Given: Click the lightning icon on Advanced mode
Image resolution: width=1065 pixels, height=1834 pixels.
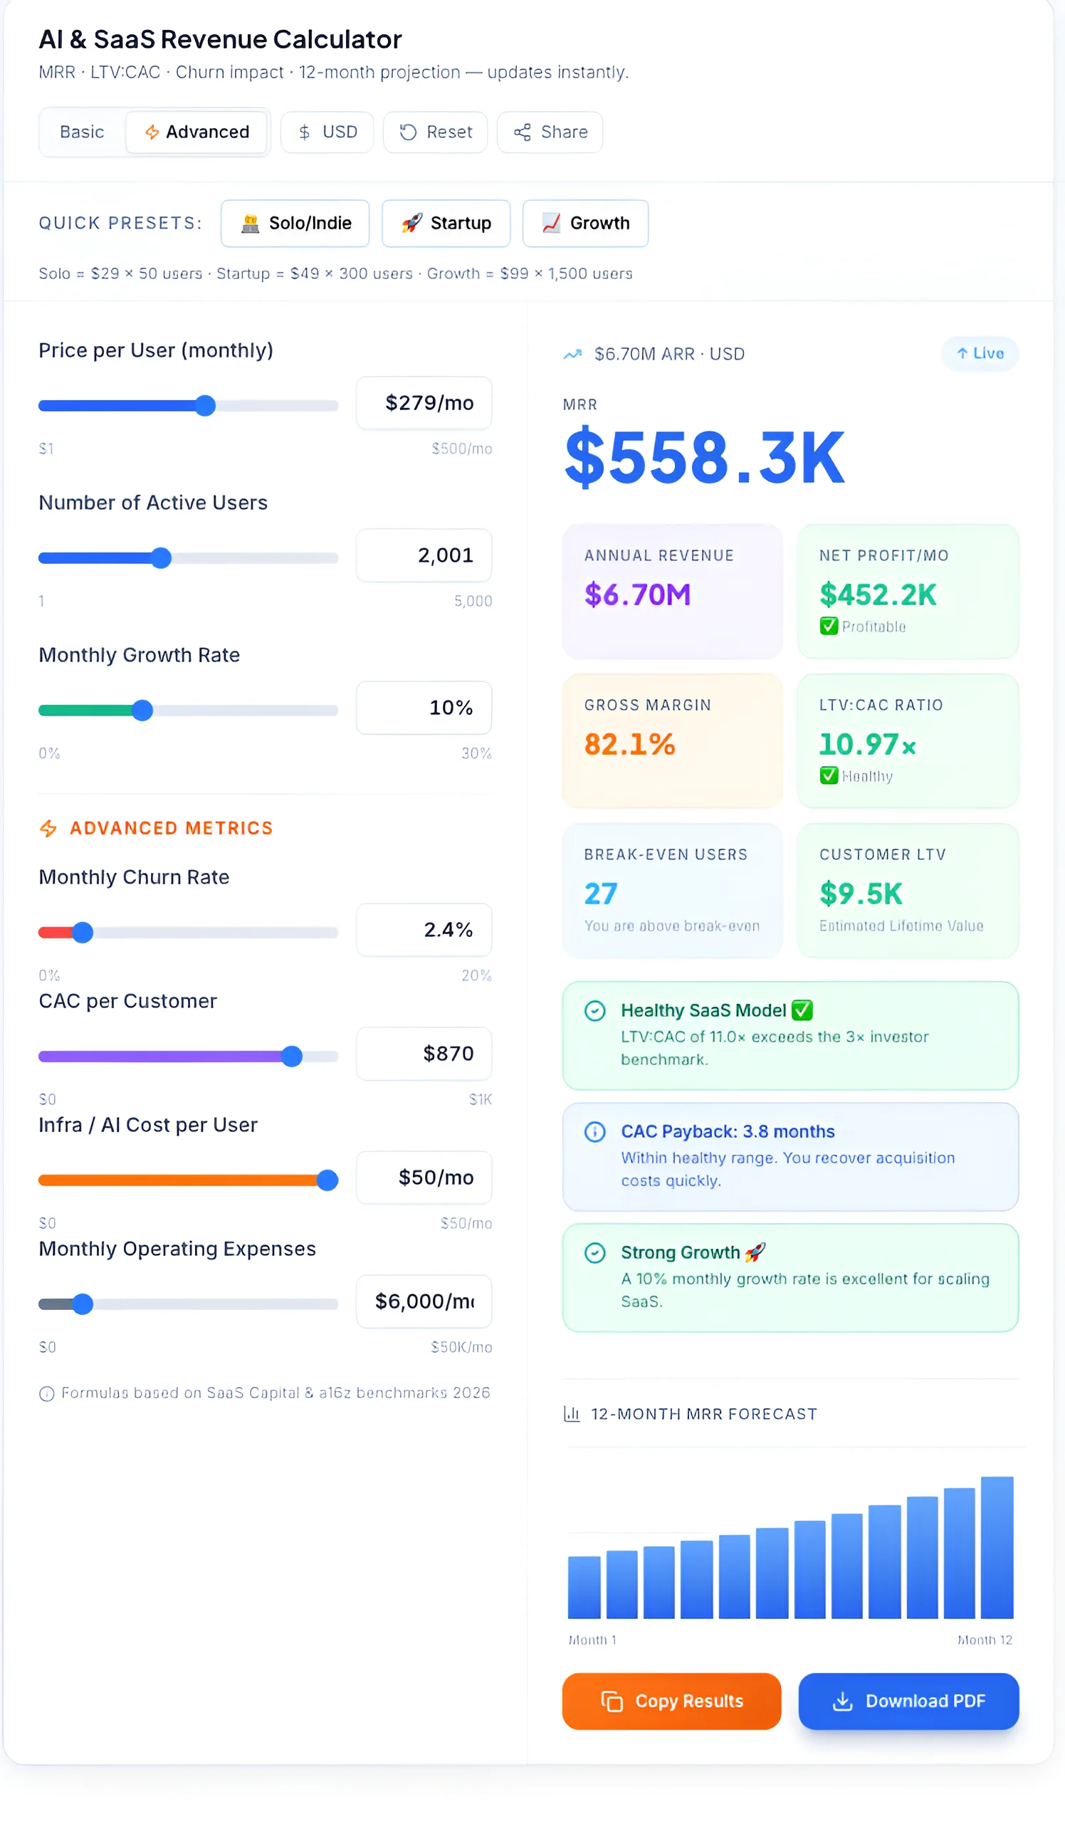Looking at the screenshot, I should tap(152, 132).
